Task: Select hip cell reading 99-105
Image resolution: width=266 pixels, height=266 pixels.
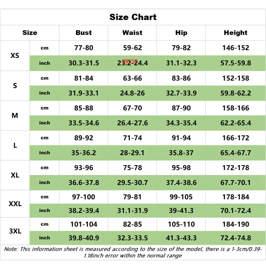Action: (181, 197)
